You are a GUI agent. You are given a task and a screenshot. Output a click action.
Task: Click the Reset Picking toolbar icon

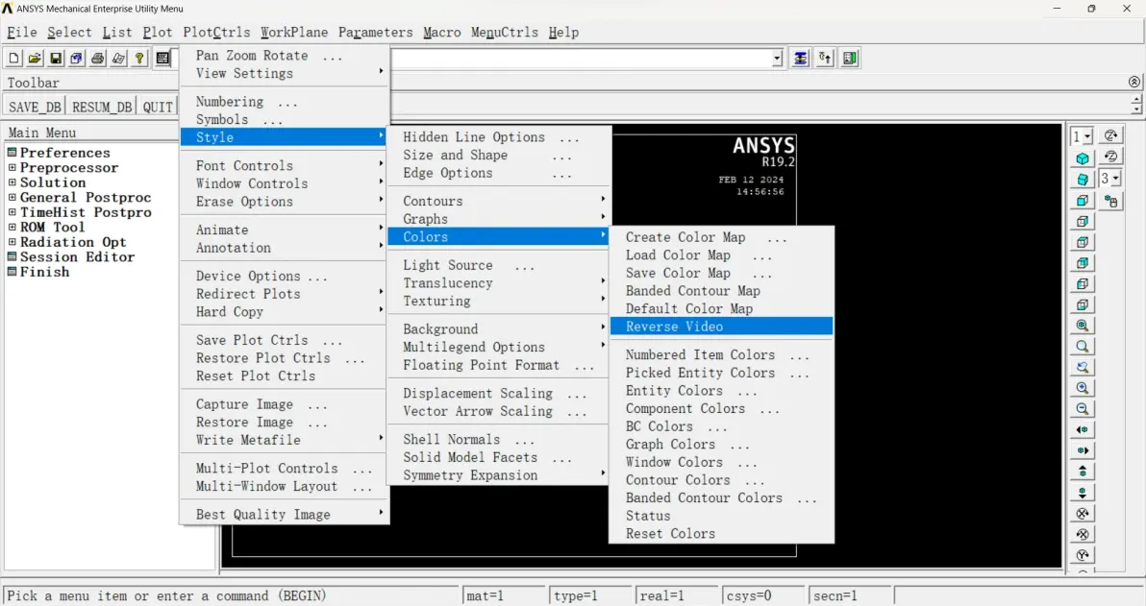click(825, 59)
